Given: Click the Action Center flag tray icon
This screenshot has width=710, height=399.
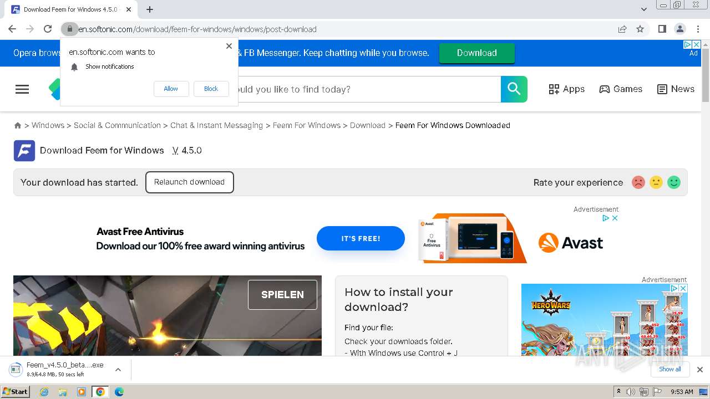Looking at the screenshot, I should point(657,392).
